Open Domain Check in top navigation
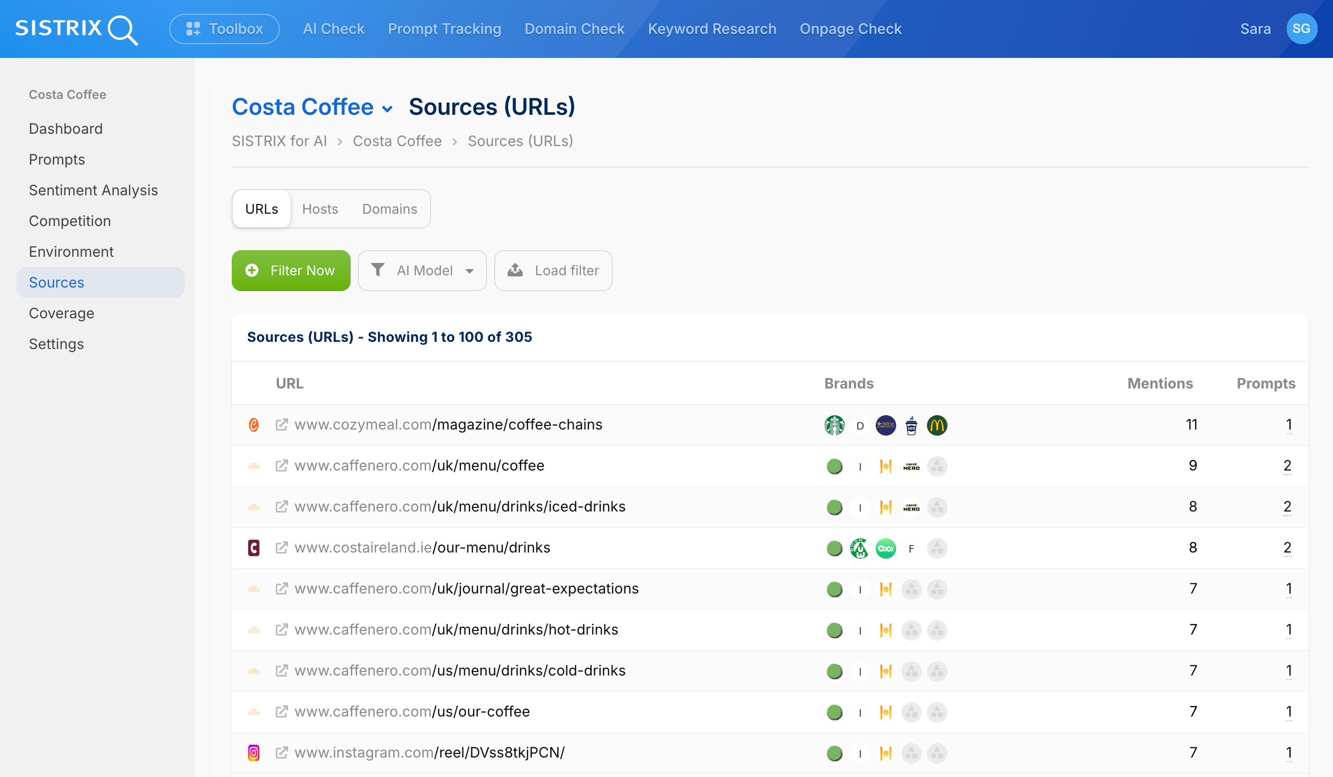Viewport: 1333px width, 777px height. [x=574, y=29]
